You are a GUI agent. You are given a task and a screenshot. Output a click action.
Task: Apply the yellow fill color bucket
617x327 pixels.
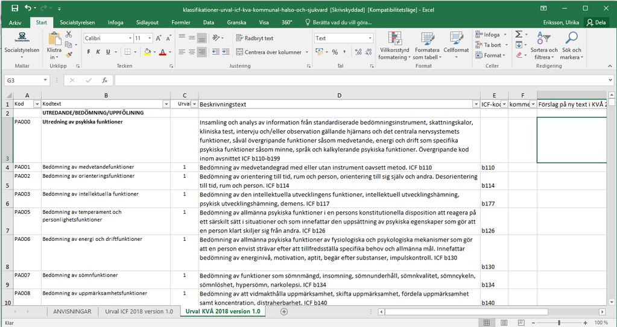pos(147,52)
